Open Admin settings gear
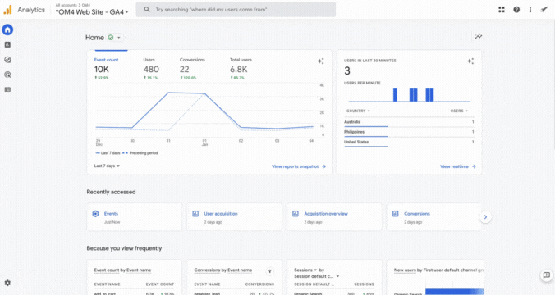Viewport: 555px width, 295px height. (7, 283)
